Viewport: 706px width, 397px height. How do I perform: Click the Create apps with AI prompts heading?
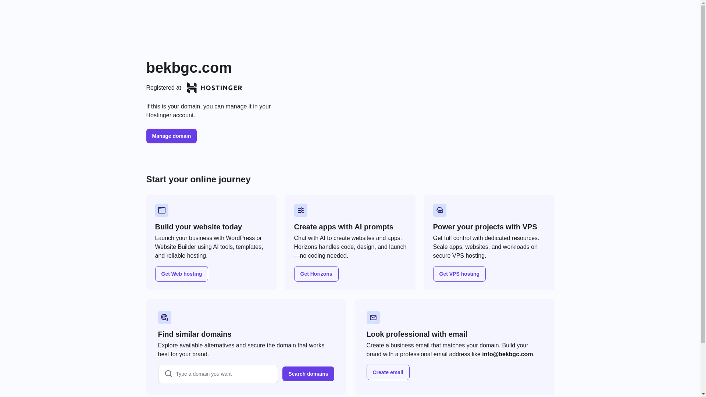click(343, 227)
